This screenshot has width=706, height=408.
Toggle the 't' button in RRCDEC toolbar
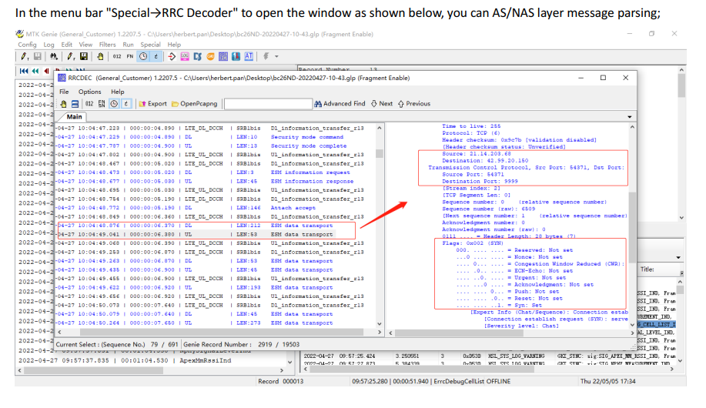(126, 104)
